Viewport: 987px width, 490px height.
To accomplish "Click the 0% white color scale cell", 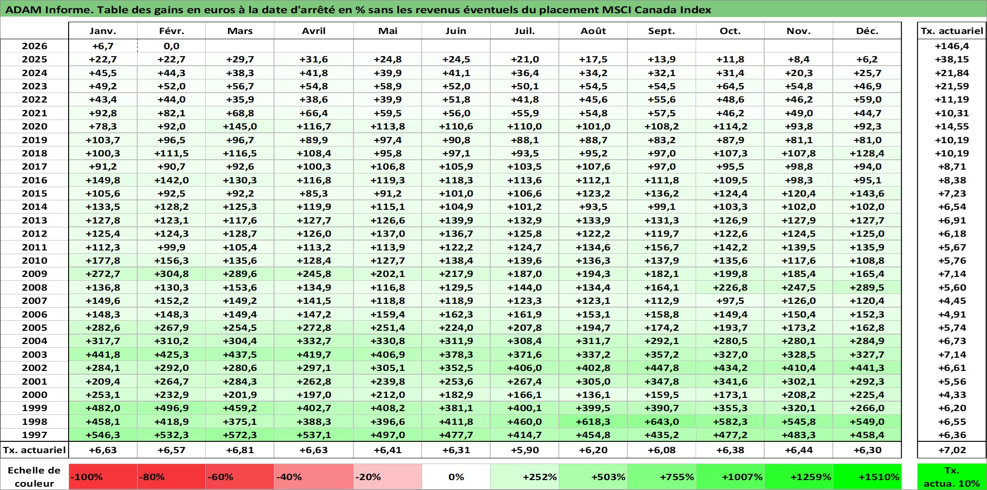I will pyautogui.click(x=456, y=477).
